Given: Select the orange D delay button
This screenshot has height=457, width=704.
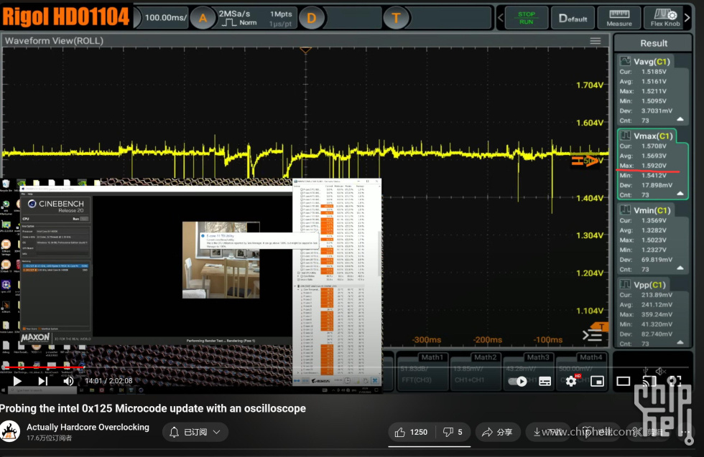Looking at the screenshot, I should click(x=312, y=18).
